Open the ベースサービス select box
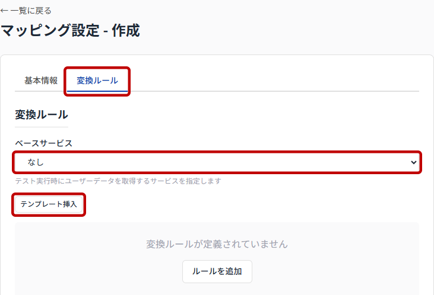Screen dimensions: 434x295 point(217,162)
